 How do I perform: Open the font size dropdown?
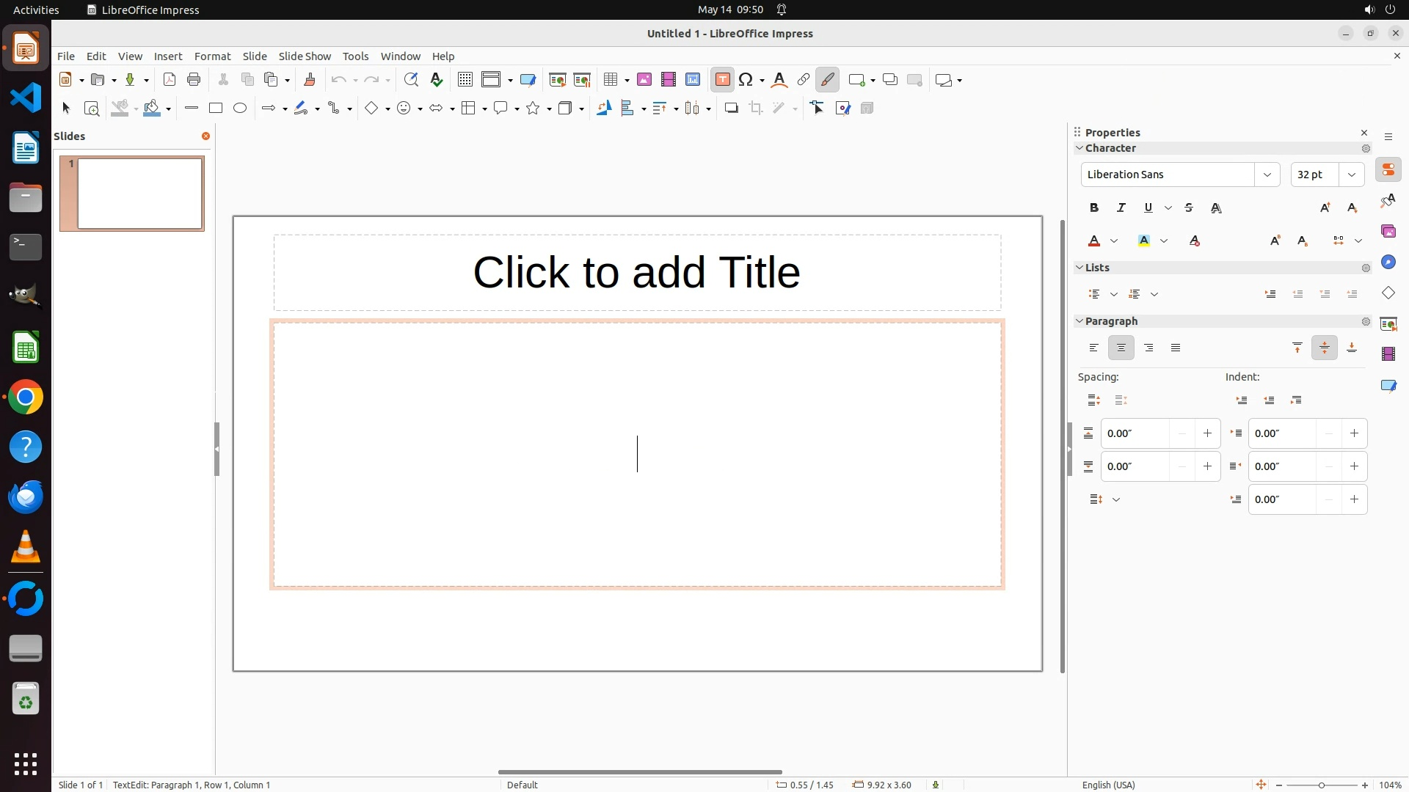pos(1352,175)
